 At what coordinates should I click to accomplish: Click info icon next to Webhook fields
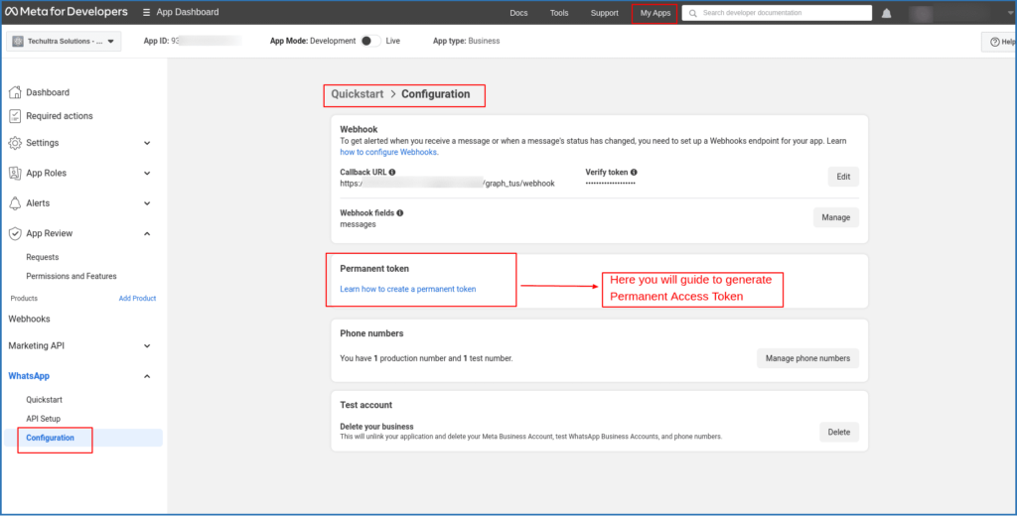tap(399, 212)
